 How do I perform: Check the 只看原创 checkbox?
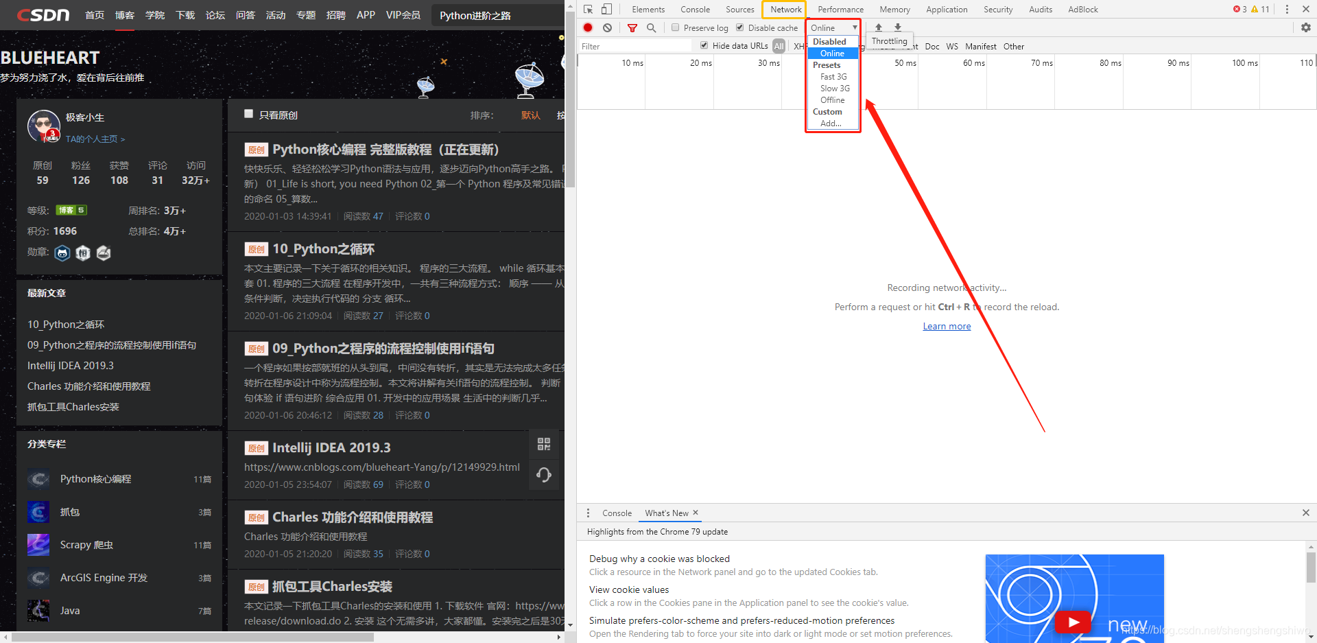(x=249, y=114)
